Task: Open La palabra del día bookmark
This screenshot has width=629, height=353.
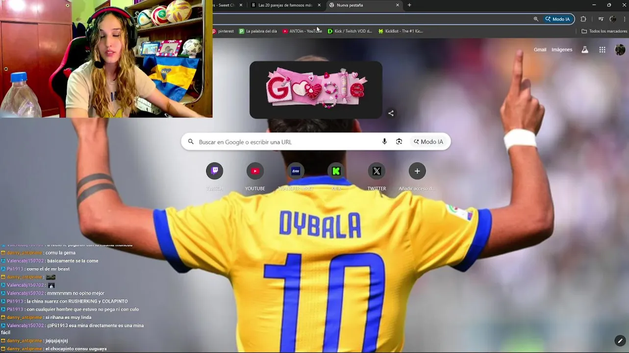Action: tap(258, 31)
